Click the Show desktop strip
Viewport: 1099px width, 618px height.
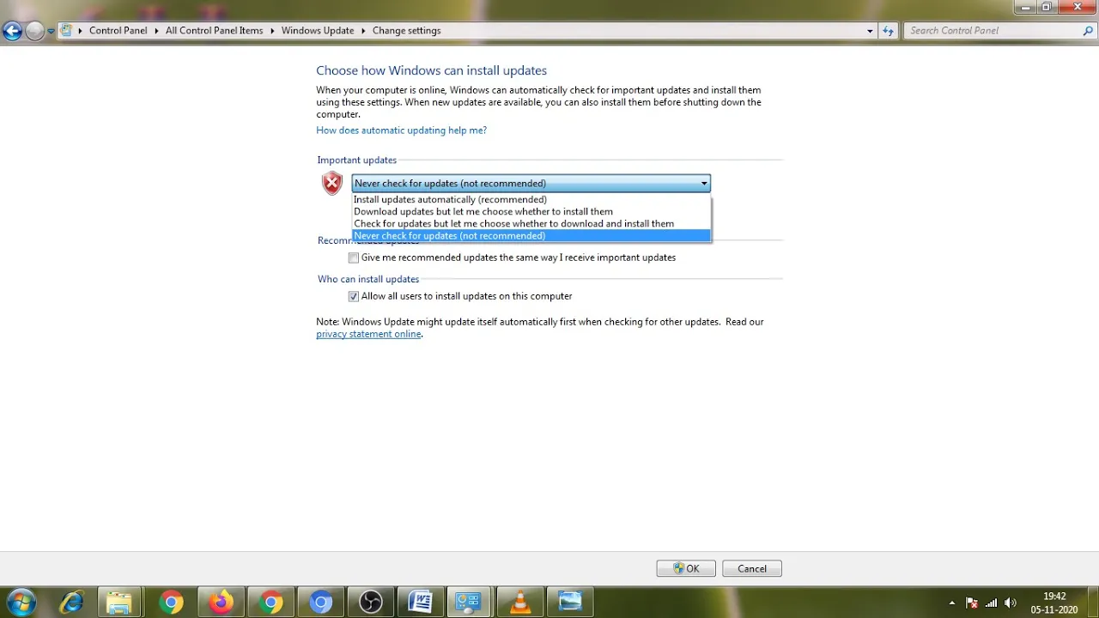(1093, 603)
